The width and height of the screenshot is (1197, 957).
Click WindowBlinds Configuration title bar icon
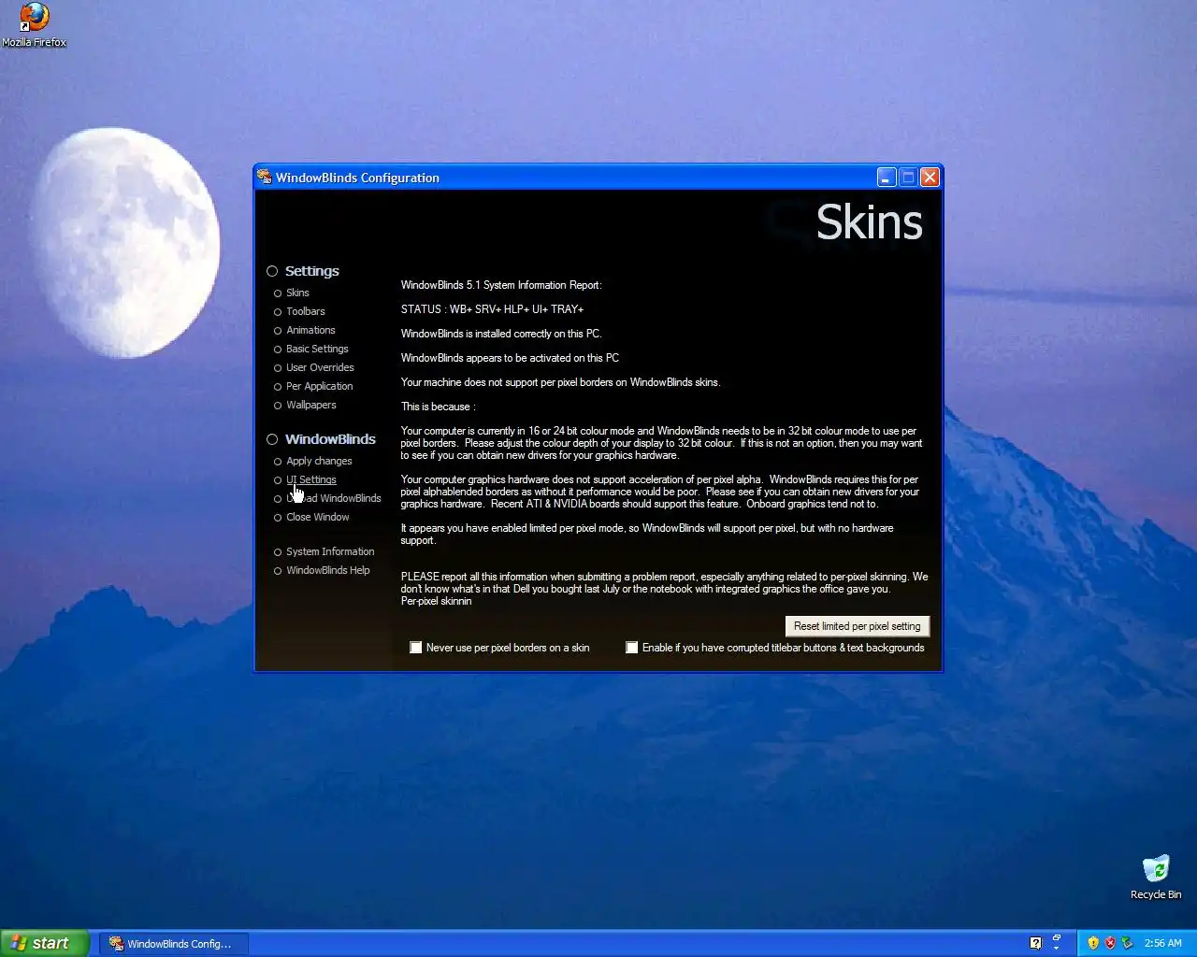coord(265,177)
